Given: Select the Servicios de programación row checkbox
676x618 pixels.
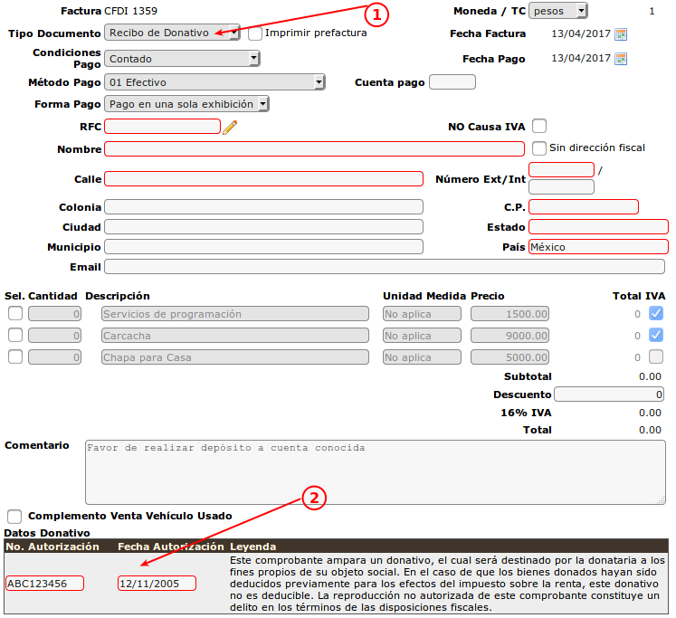Looking at the screenshot, I should click(x=15, y=313).
